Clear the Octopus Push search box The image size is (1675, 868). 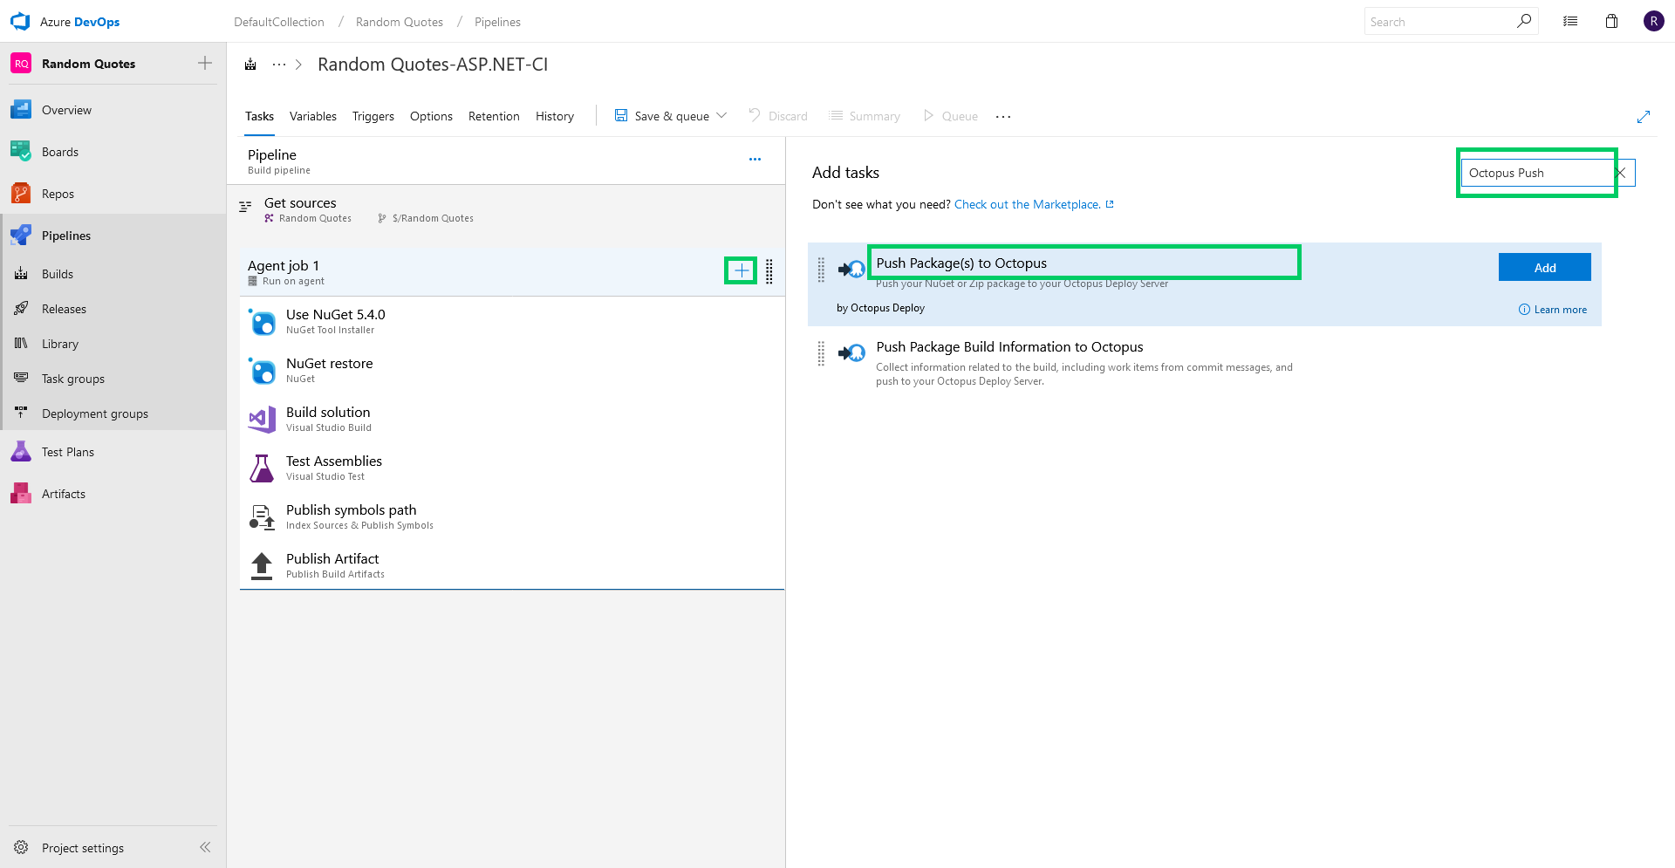tap(1621, 173)
